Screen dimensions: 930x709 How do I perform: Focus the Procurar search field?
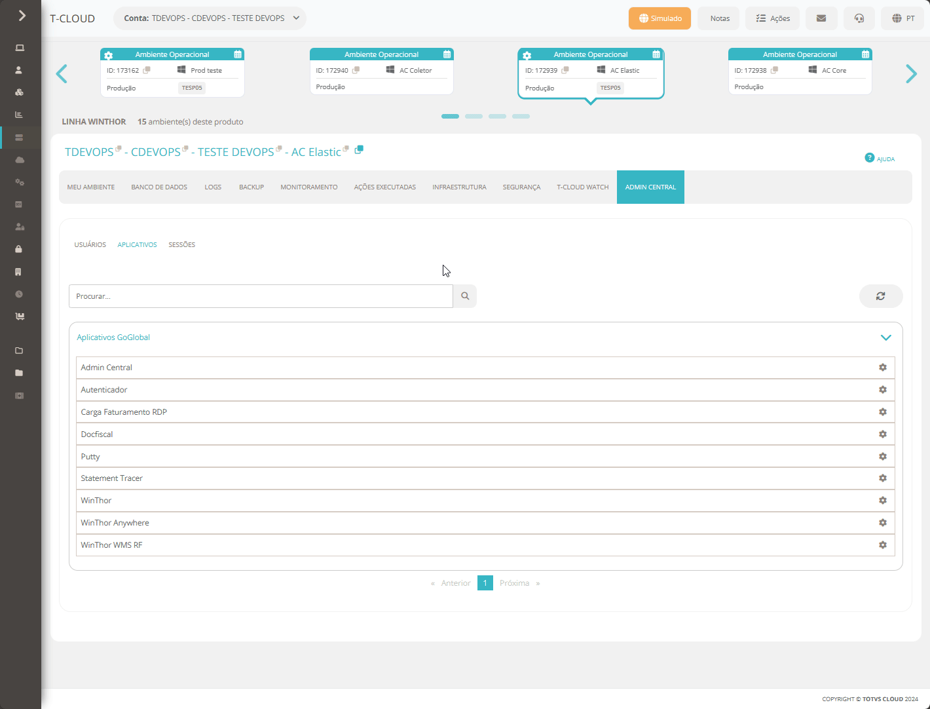(x=261, y=296)
